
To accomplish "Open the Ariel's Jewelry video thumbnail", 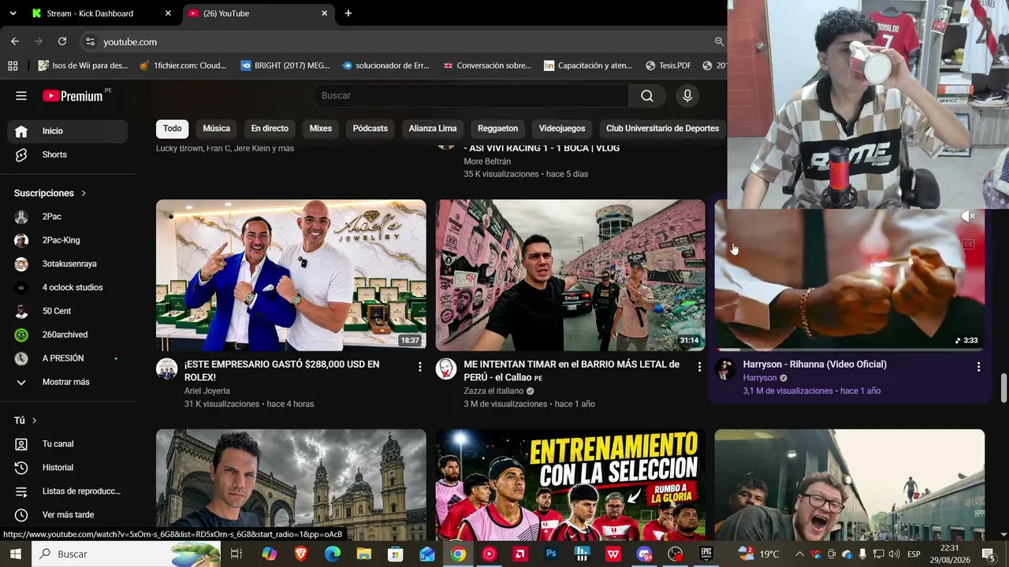I will (291, 275).
